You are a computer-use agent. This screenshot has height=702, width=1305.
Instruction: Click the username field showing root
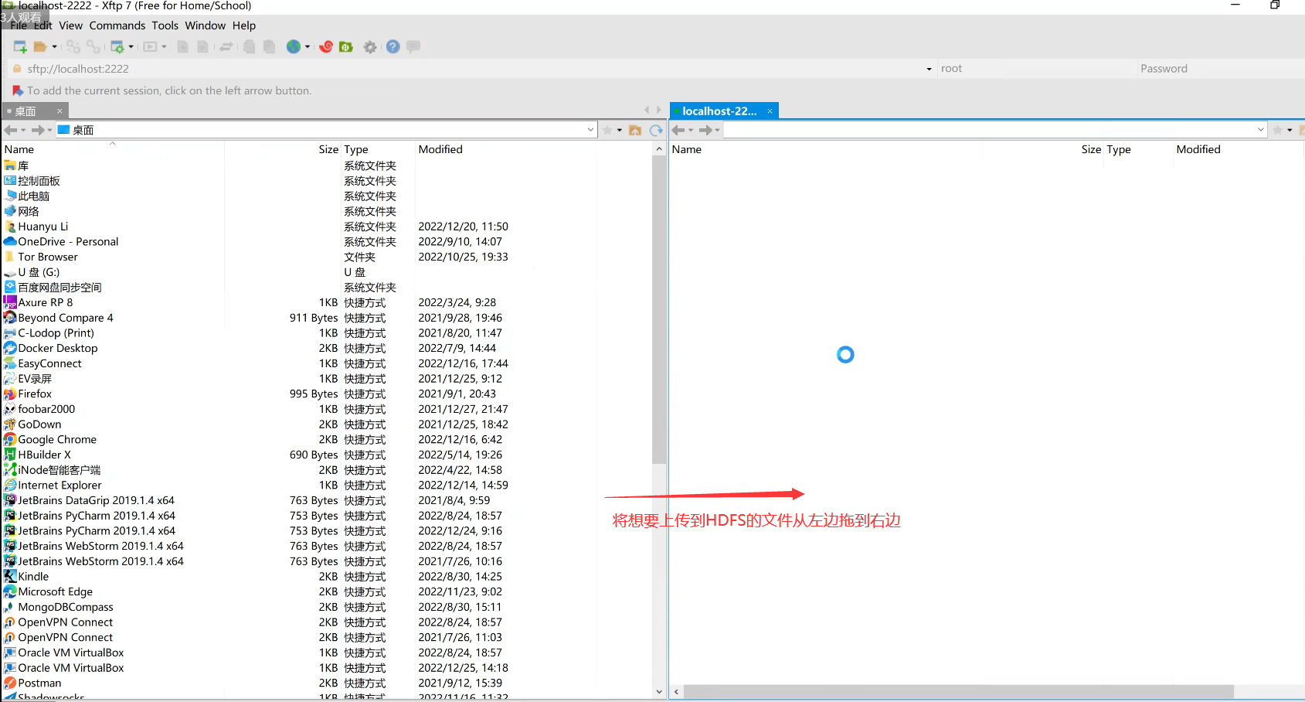coord(1036,69)
